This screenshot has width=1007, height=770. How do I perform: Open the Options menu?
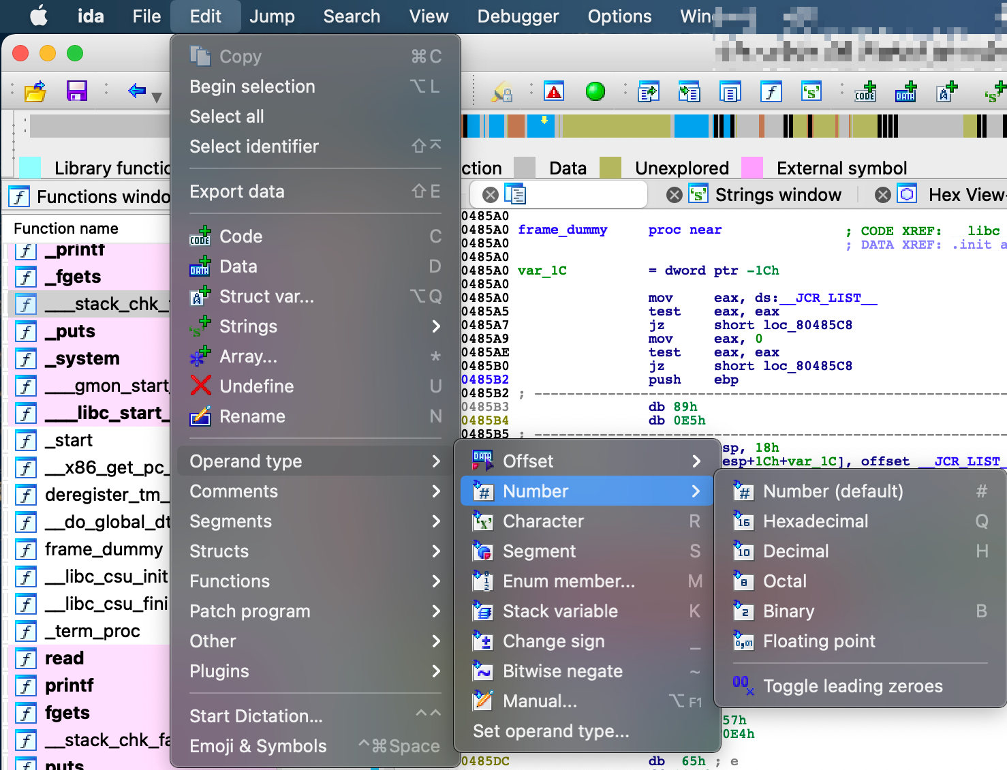619,16
